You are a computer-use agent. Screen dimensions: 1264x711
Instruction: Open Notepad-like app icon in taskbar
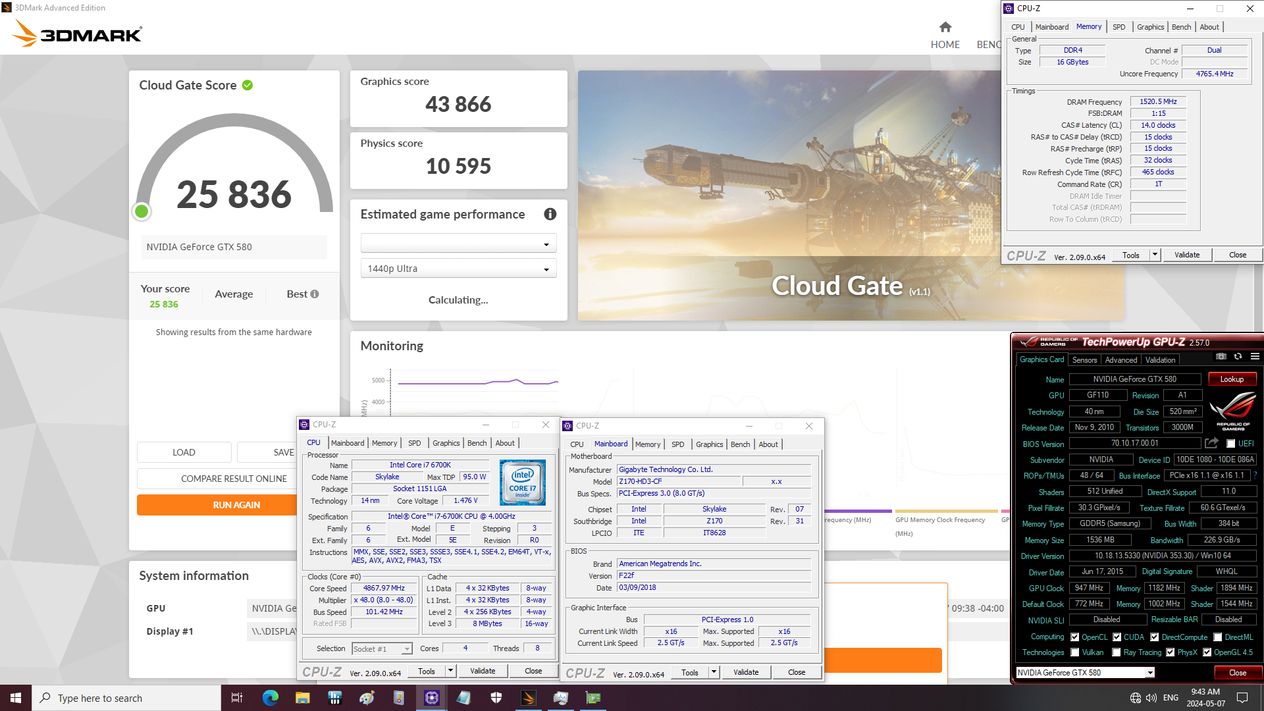click(464, 698)
